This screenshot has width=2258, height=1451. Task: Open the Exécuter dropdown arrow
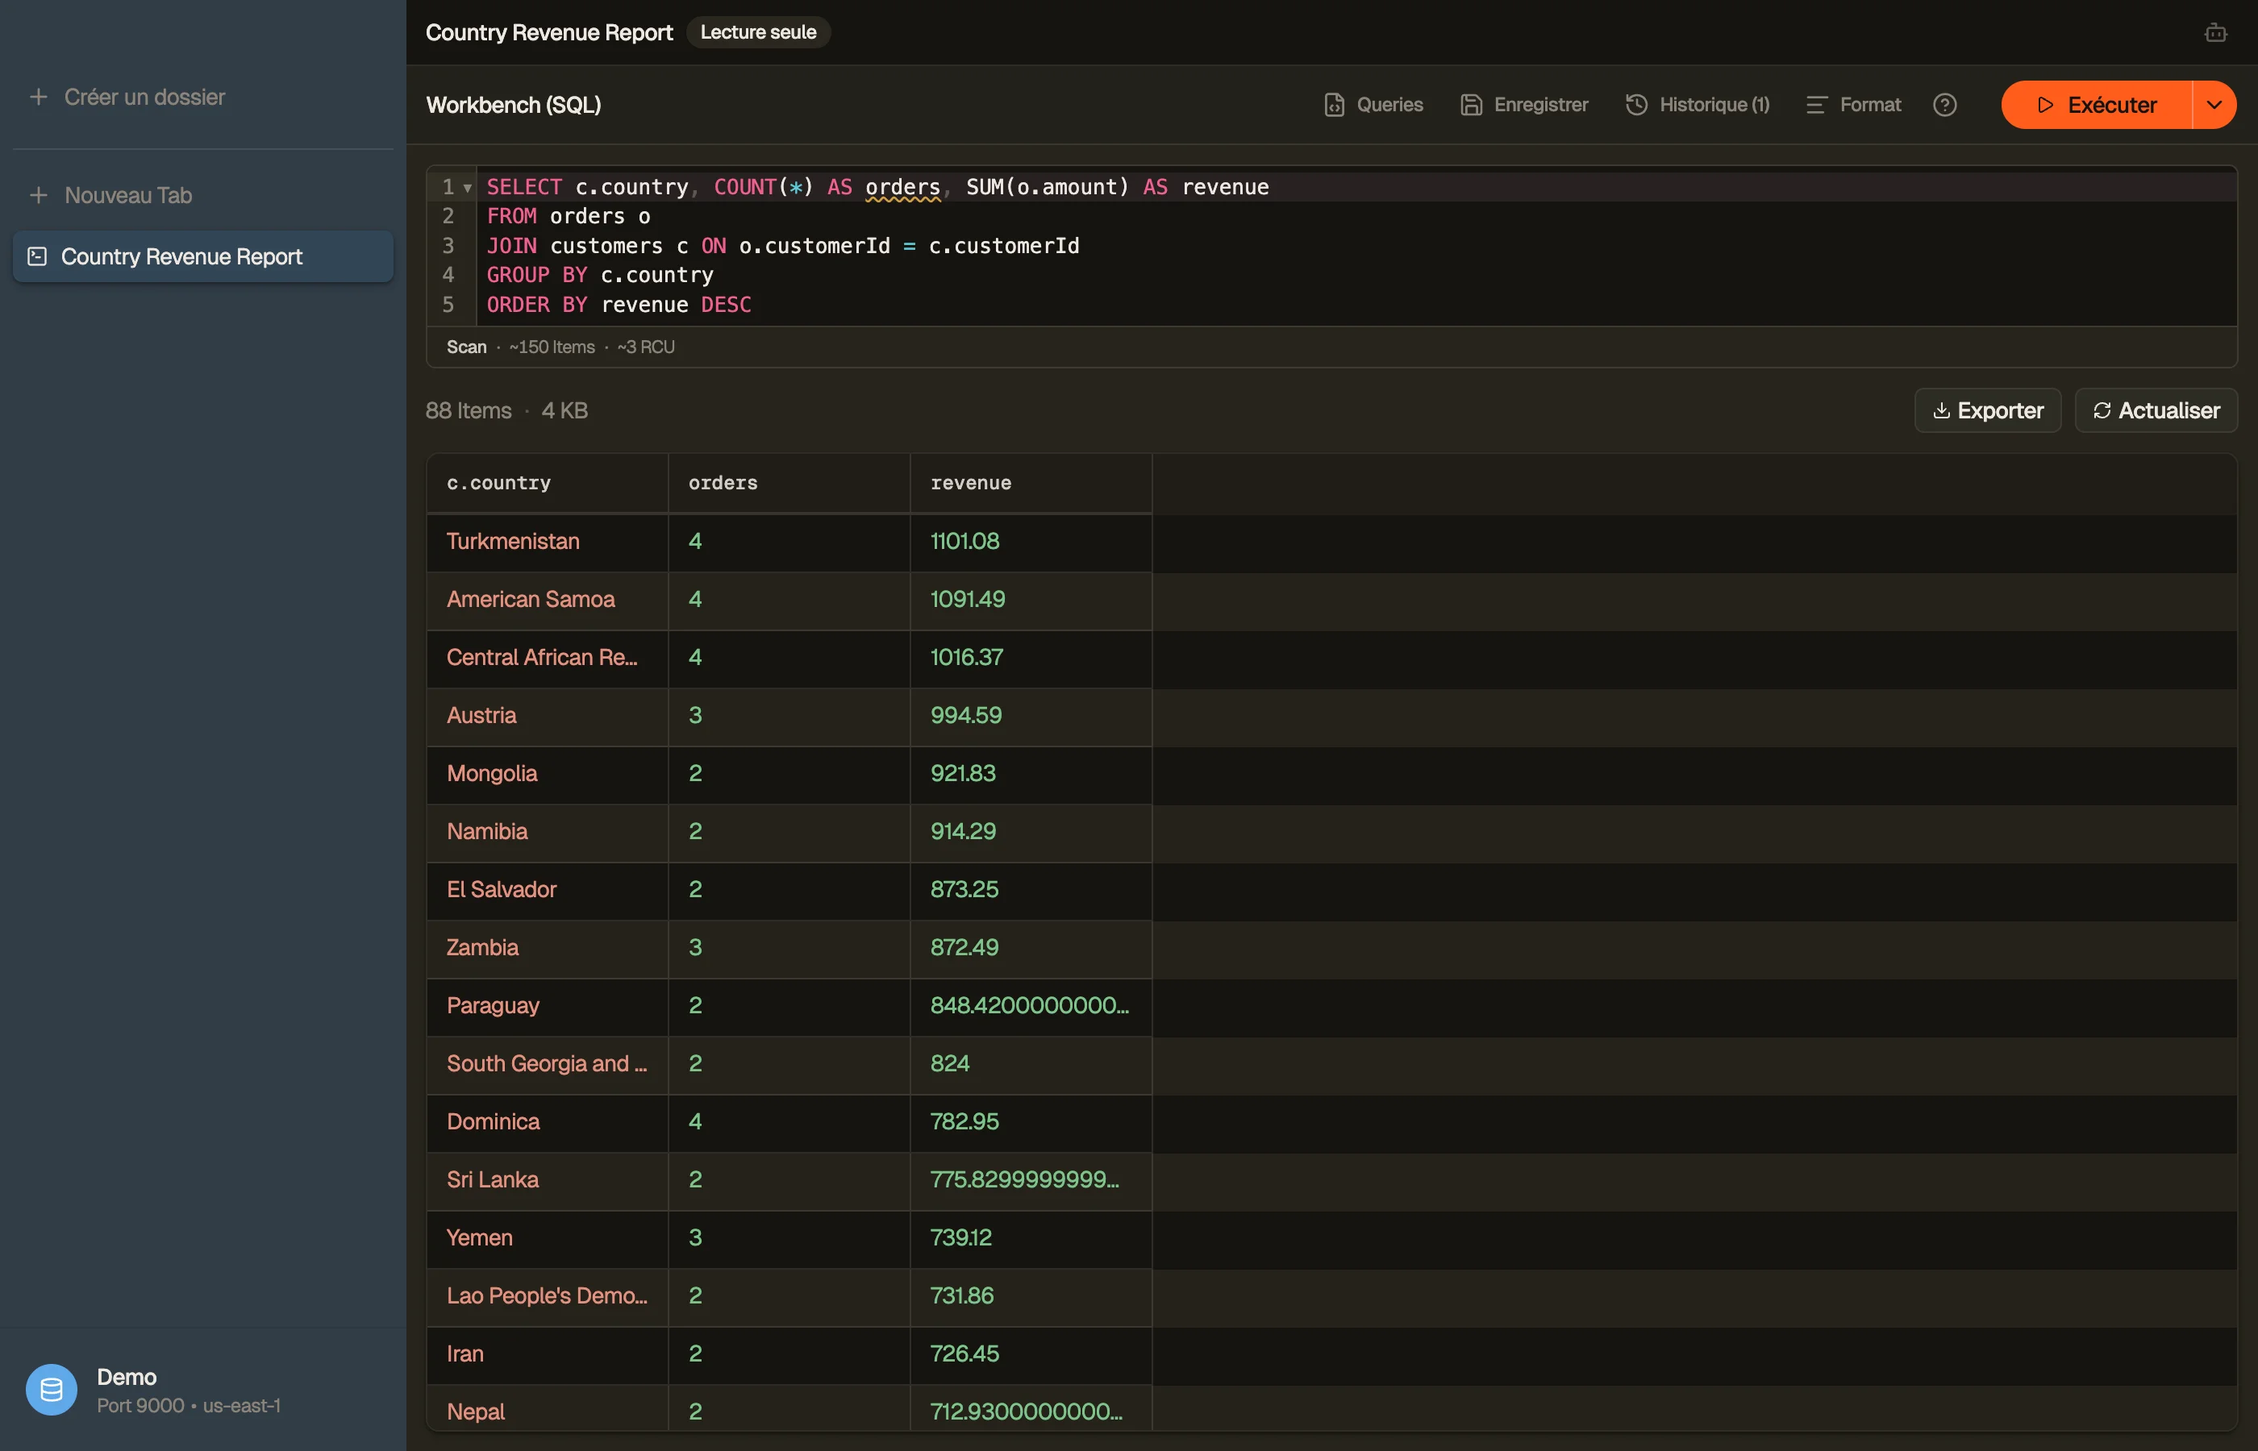[x=2214, y=105]
